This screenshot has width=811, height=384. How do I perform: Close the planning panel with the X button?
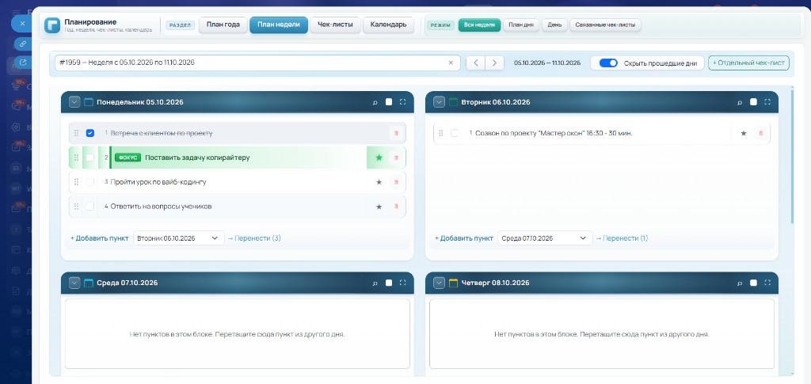click(21, 24)
